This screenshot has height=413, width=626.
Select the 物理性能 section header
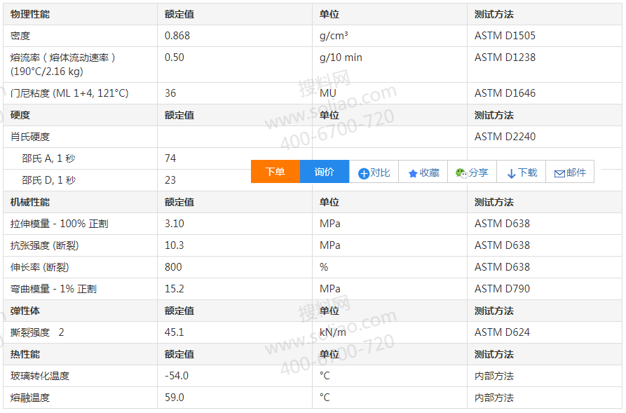(30, 14)
